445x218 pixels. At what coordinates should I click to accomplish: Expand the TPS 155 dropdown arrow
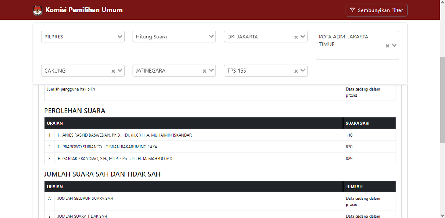(x=303, y=70)
